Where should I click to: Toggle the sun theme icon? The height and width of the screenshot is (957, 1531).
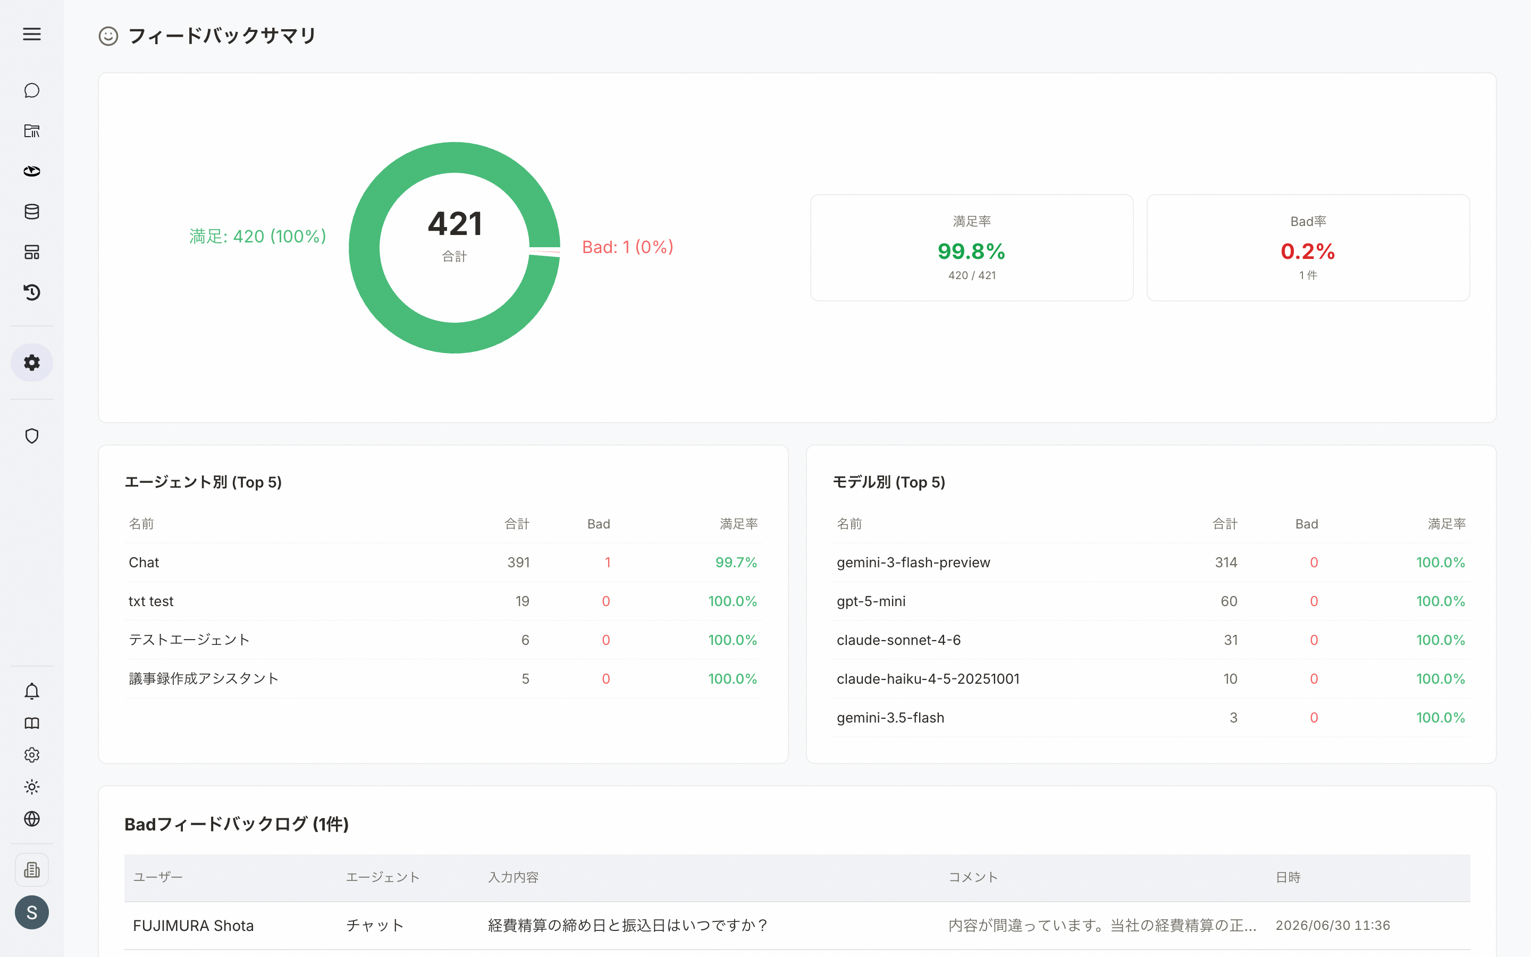(x=32, y=787)
